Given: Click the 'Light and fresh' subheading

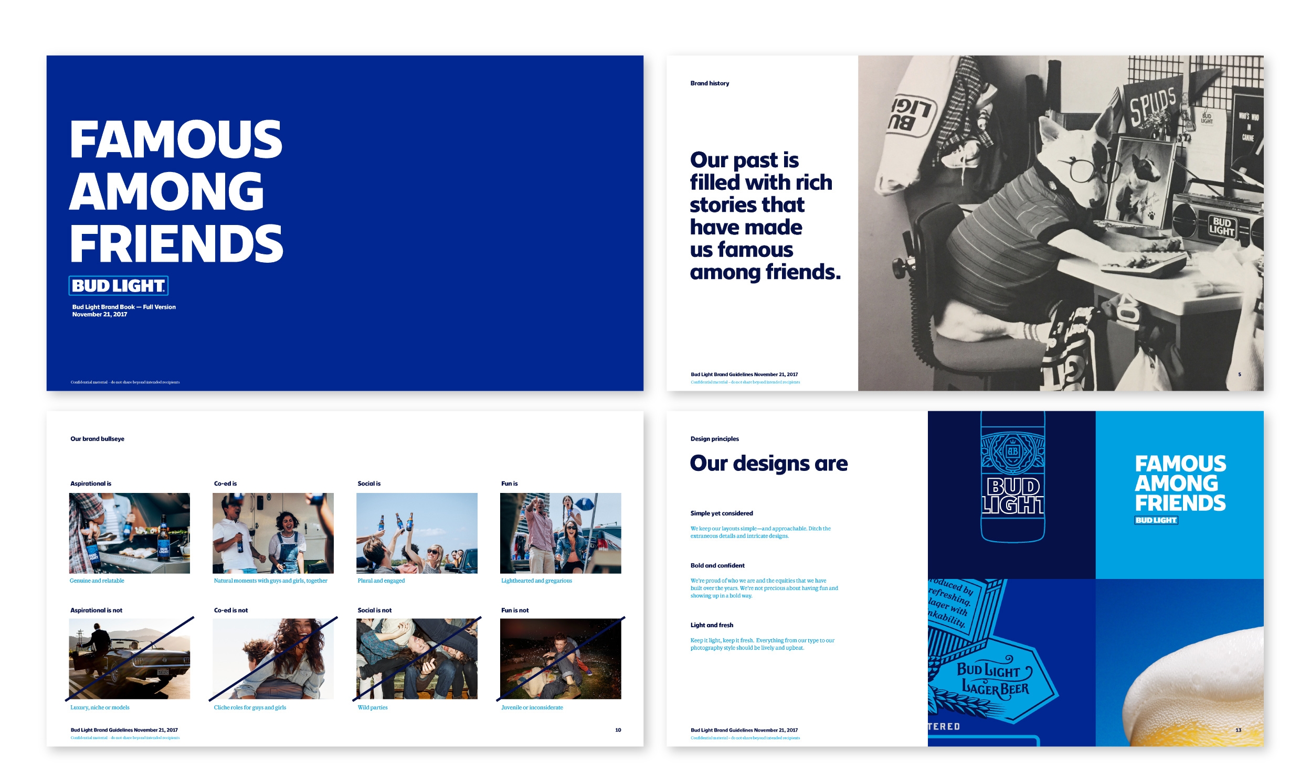Looking at the screenshot, I should click(712, 625).
